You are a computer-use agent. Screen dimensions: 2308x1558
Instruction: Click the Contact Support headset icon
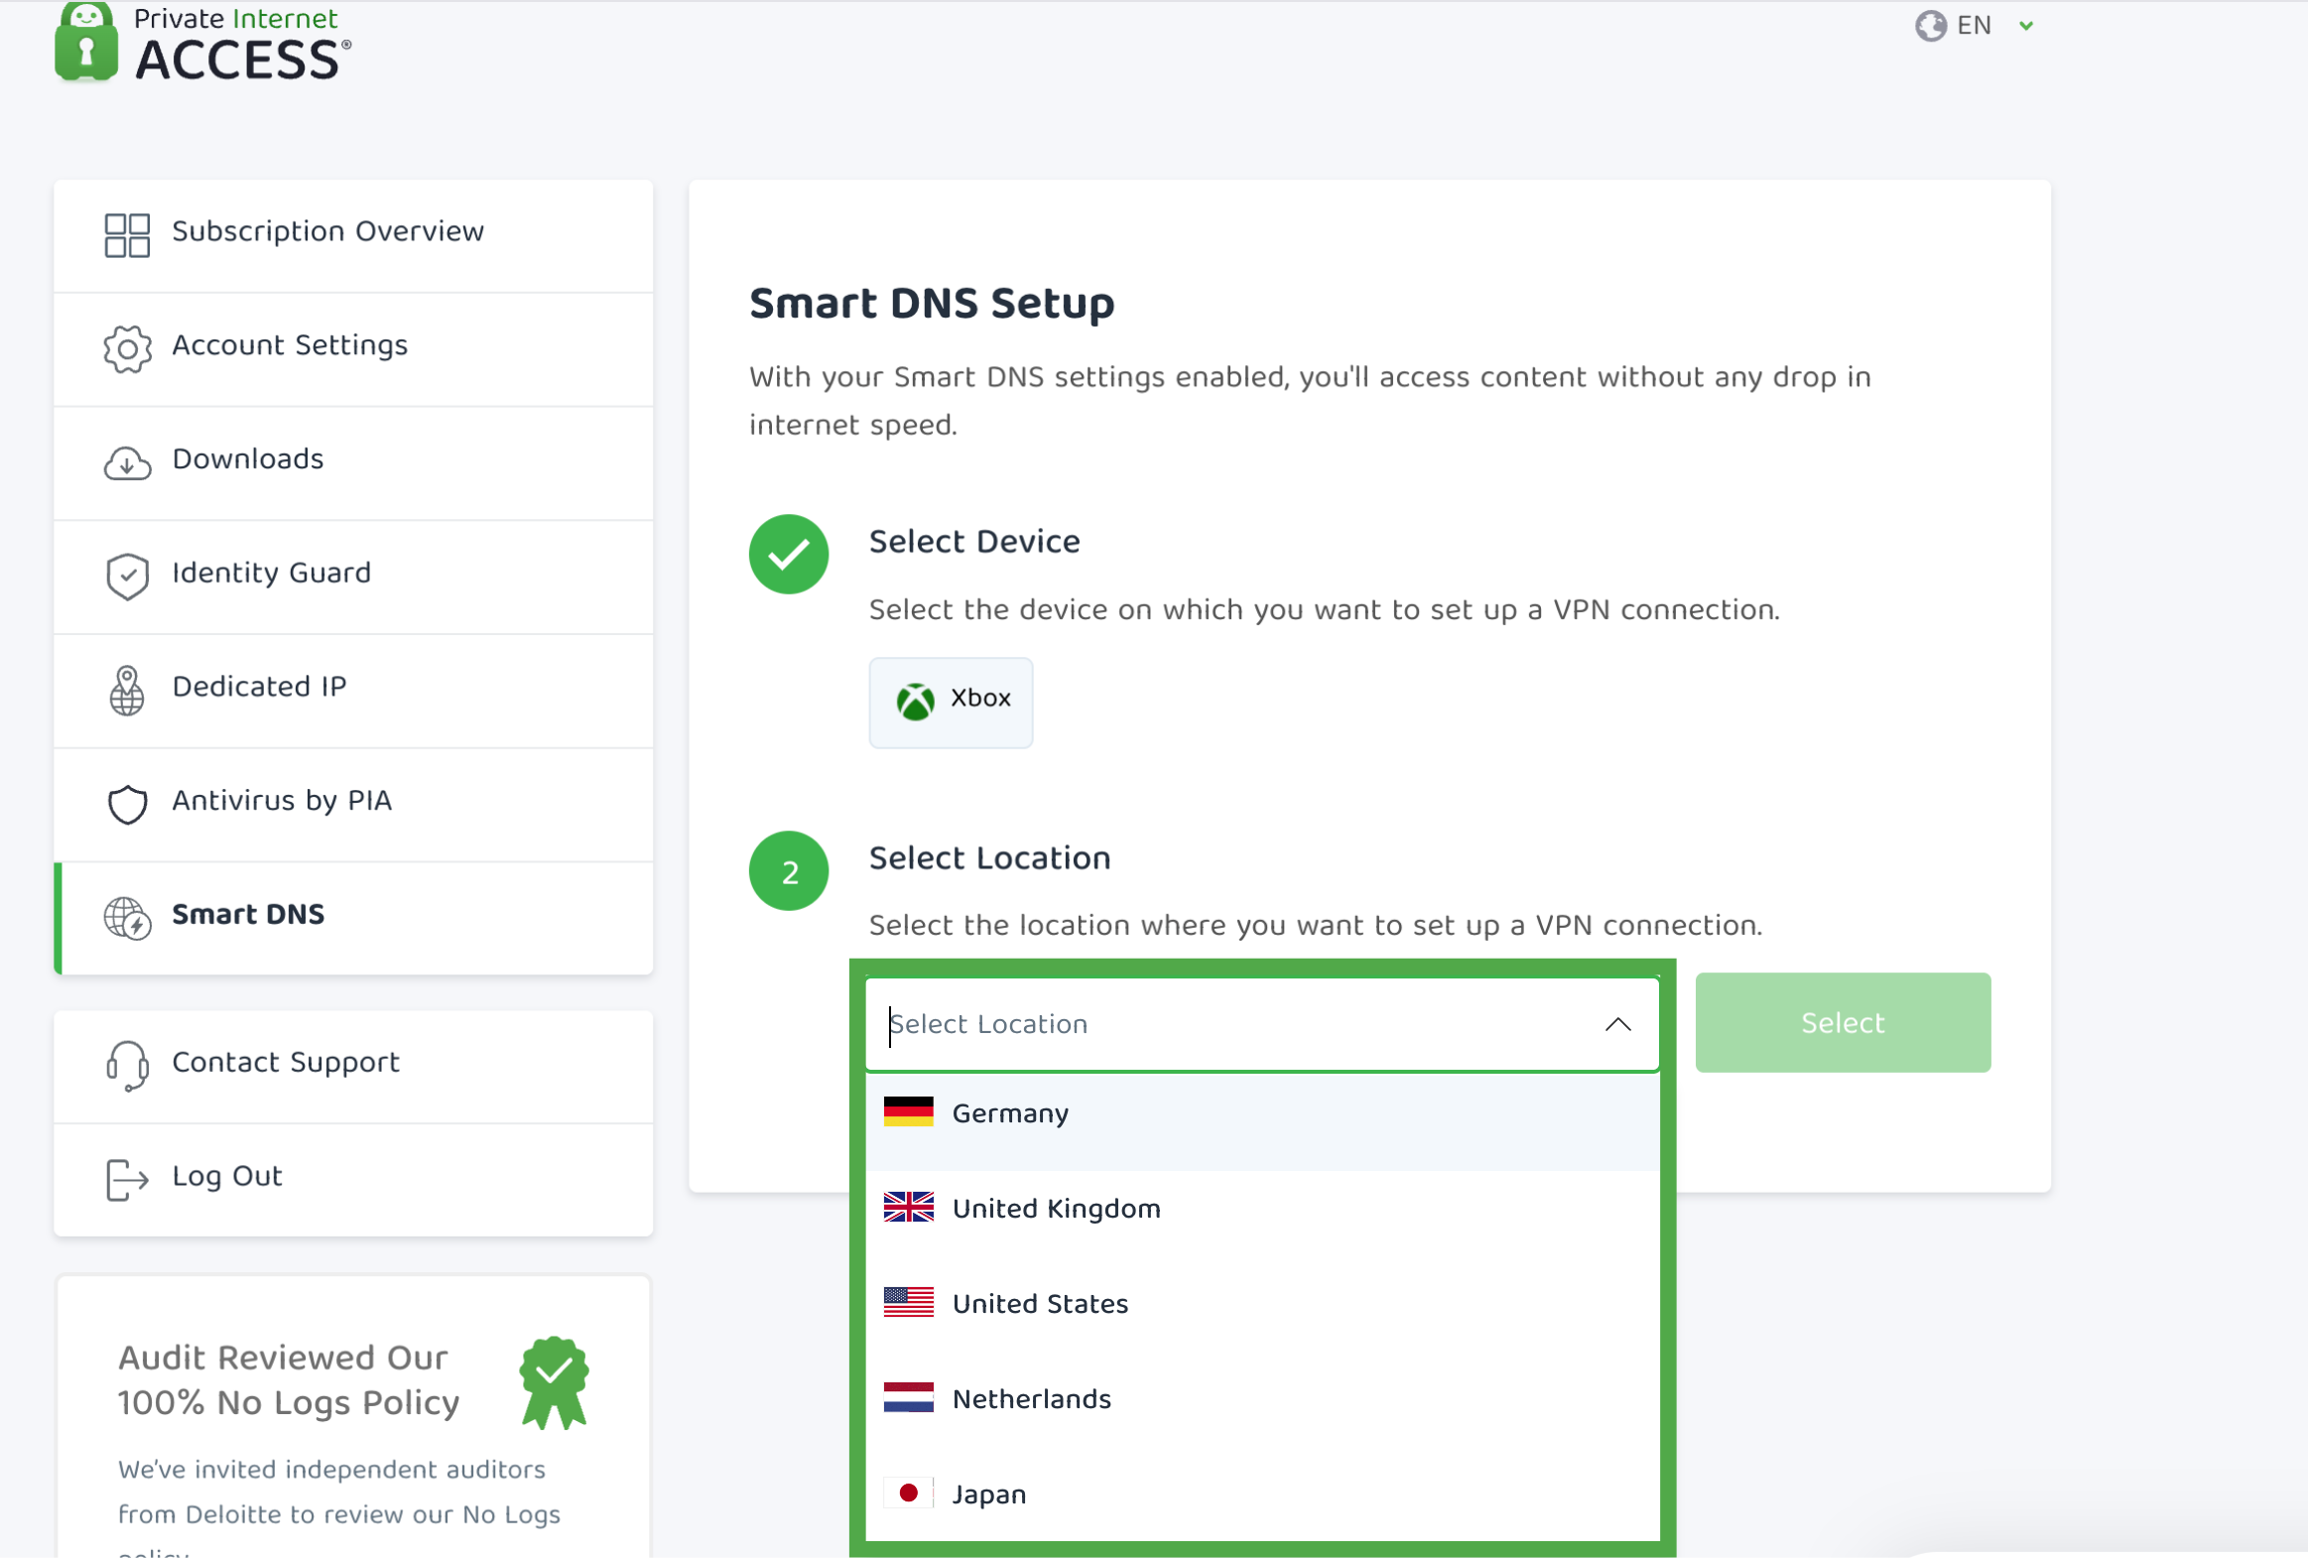point(127,1067)
